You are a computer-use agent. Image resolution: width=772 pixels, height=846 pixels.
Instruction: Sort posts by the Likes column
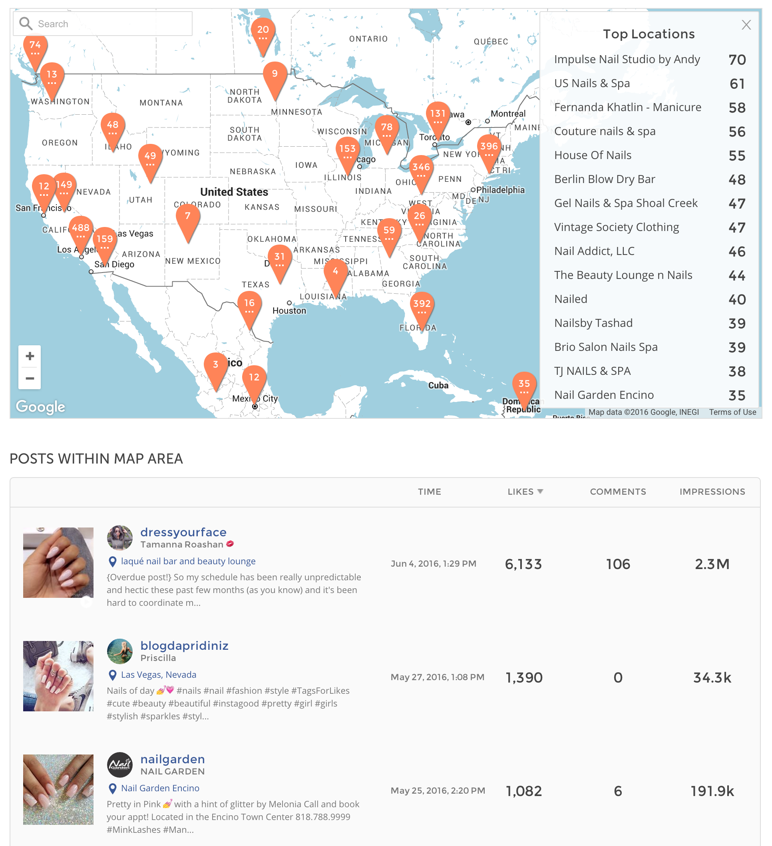525,492
